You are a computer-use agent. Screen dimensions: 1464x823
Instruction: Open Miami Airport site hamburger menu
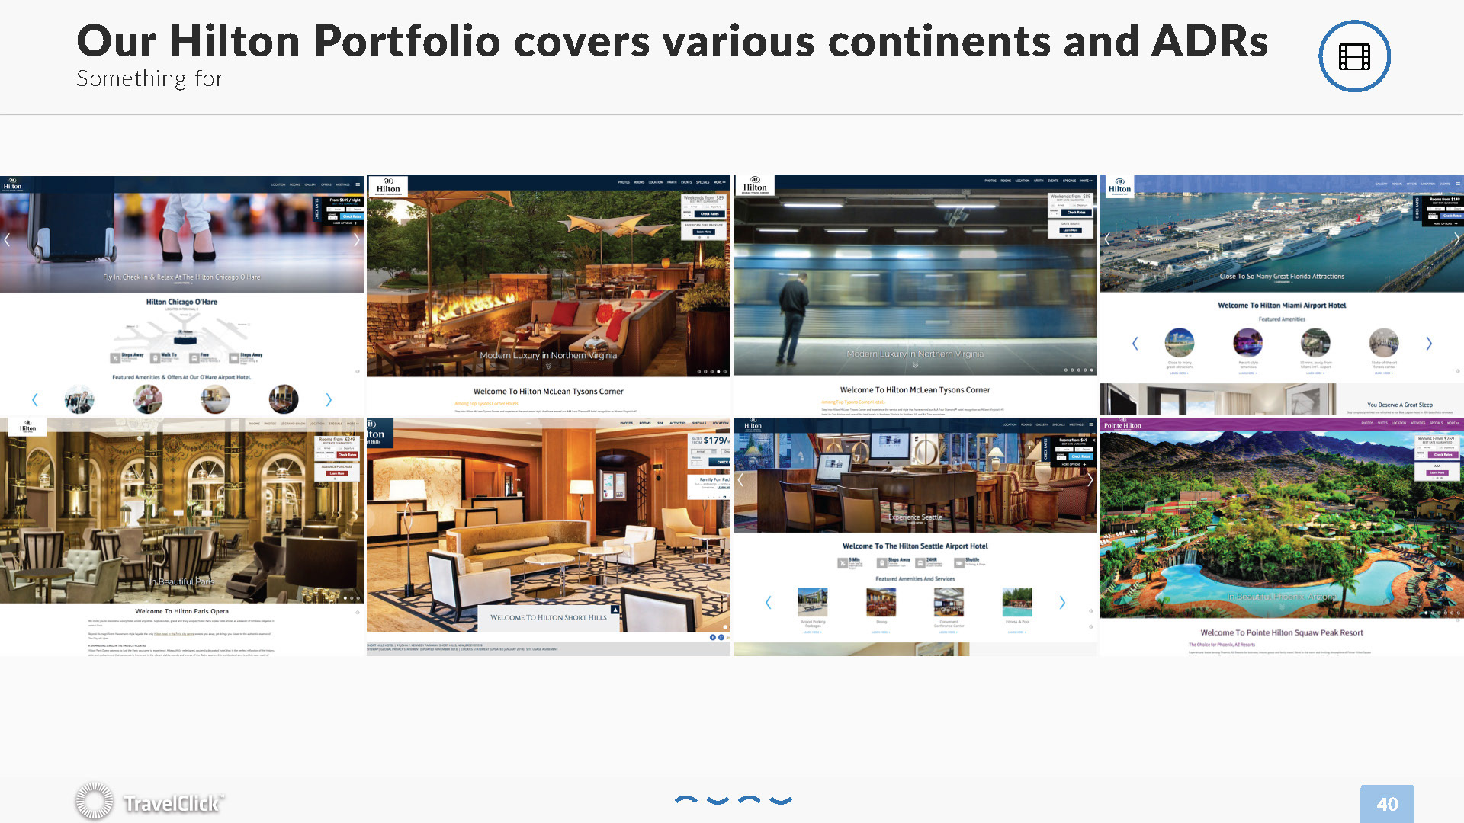pyautogui.click(x=1458, y=184)
